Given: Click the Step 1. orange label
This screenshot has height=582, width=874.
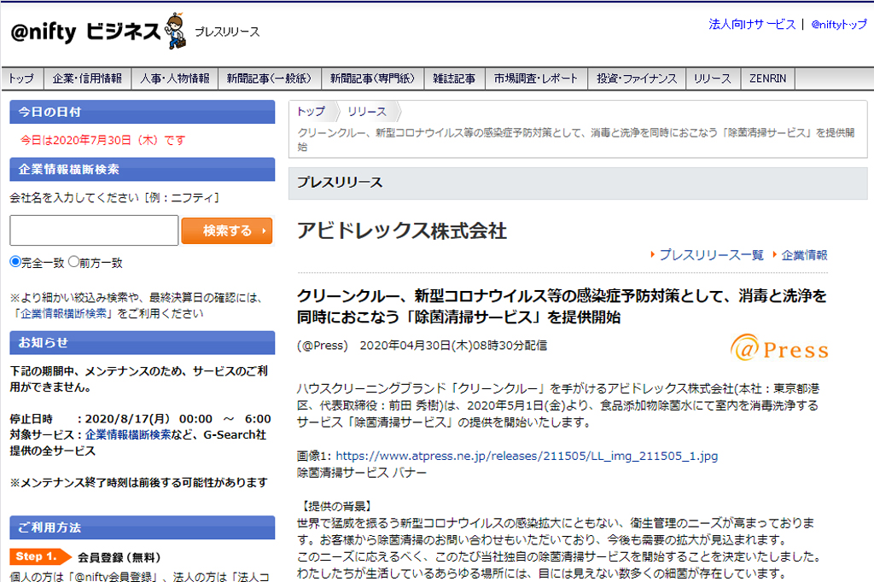Looking at the screenshot, I should (41, 556).
